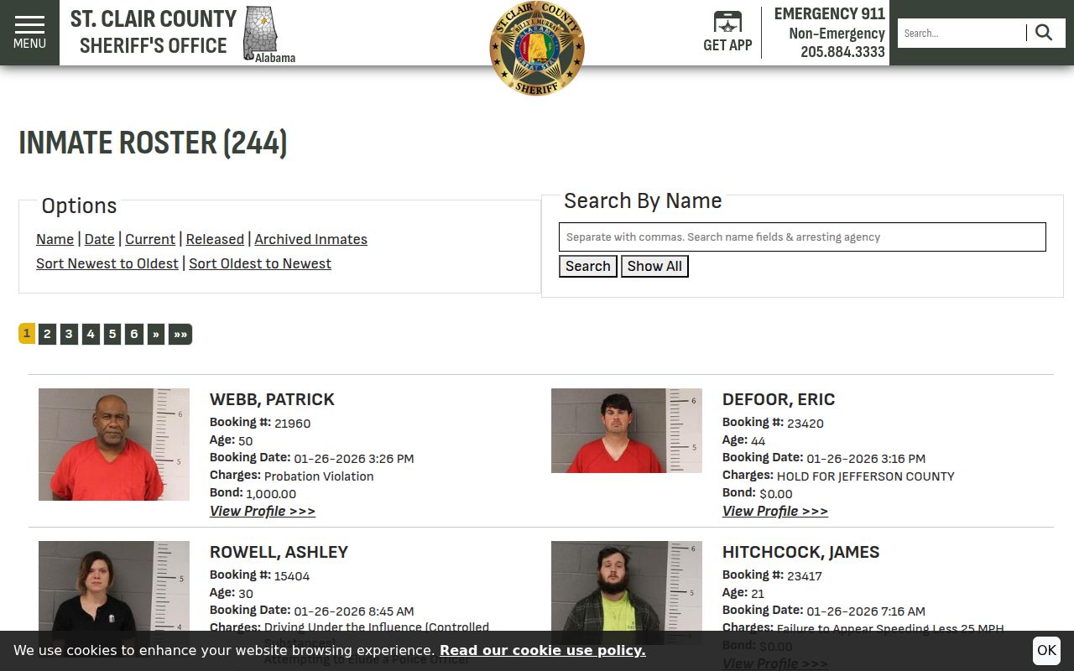Click the INMATE ROSTER (244) heading

(153, 143)
